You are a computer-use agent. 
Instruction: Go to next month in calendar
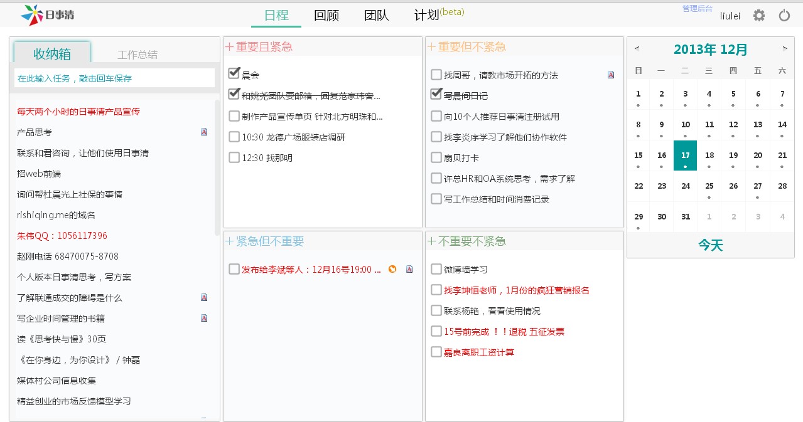[784, 48]
